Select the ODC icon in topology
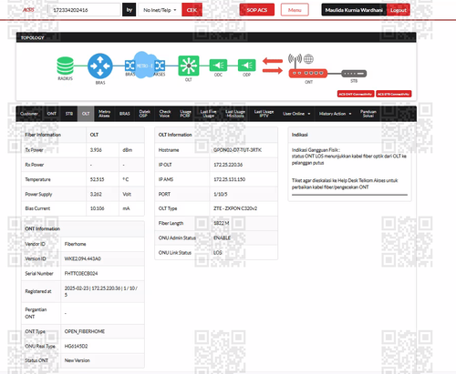 (x=218, y=66)
